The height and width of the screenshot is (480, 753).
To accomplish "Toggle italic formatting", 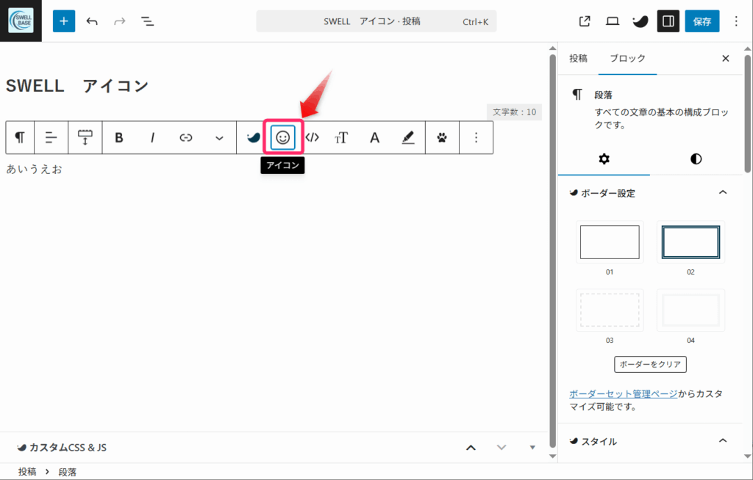I will 153,138.
